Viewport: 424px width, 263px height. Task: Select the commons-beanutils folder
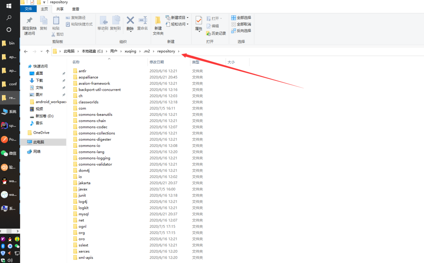95,114
